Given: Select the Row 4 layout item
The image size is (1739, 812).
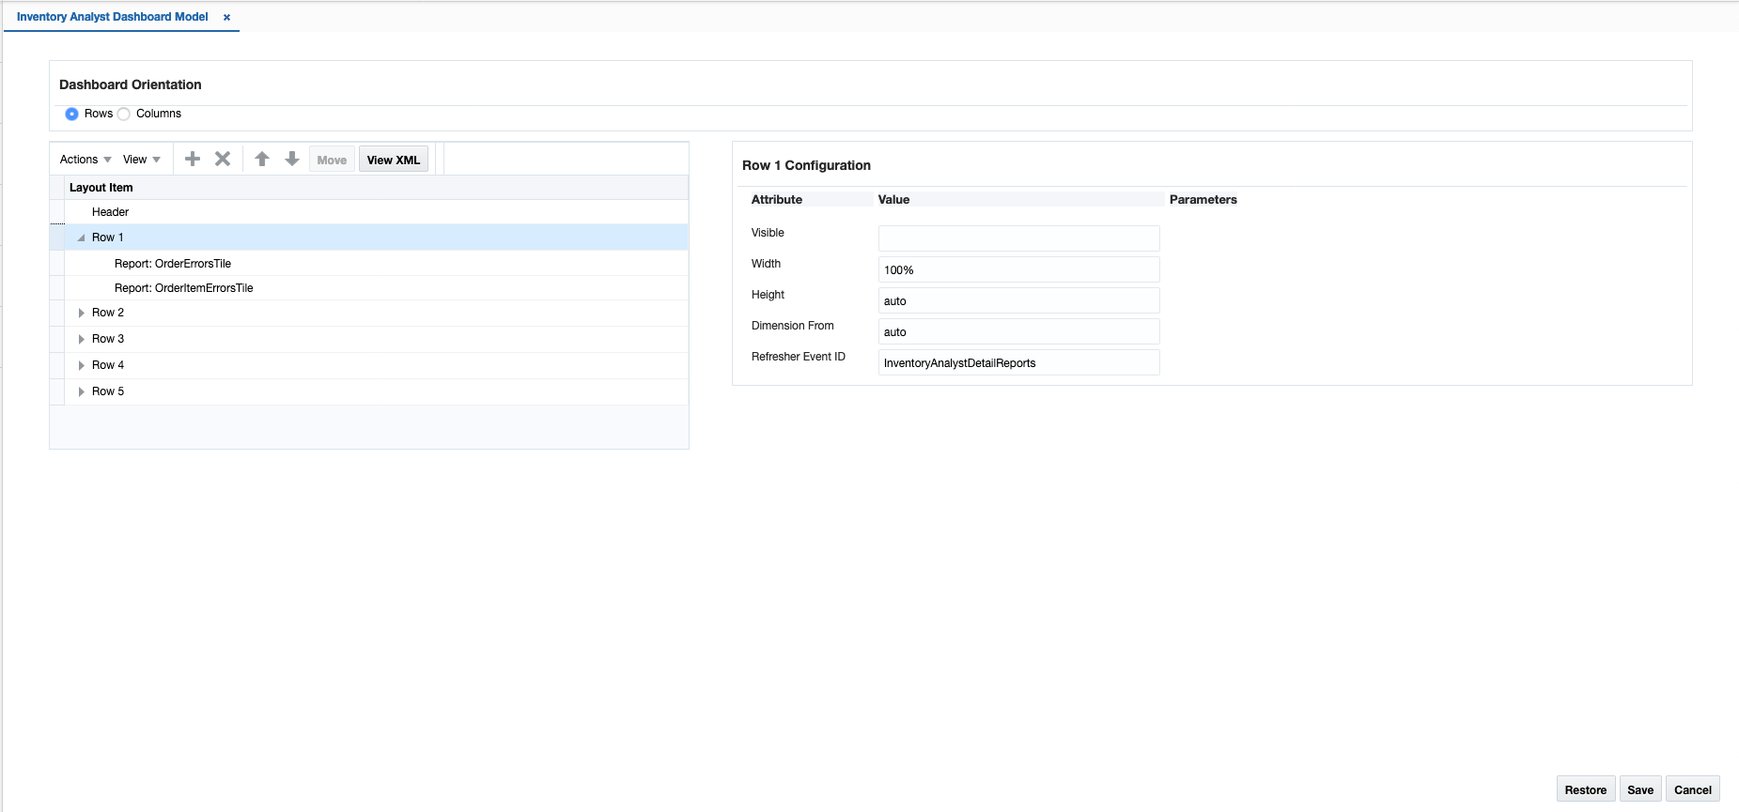Looking at the screenshot, I should pyautogui.click(x=376, y=365).
